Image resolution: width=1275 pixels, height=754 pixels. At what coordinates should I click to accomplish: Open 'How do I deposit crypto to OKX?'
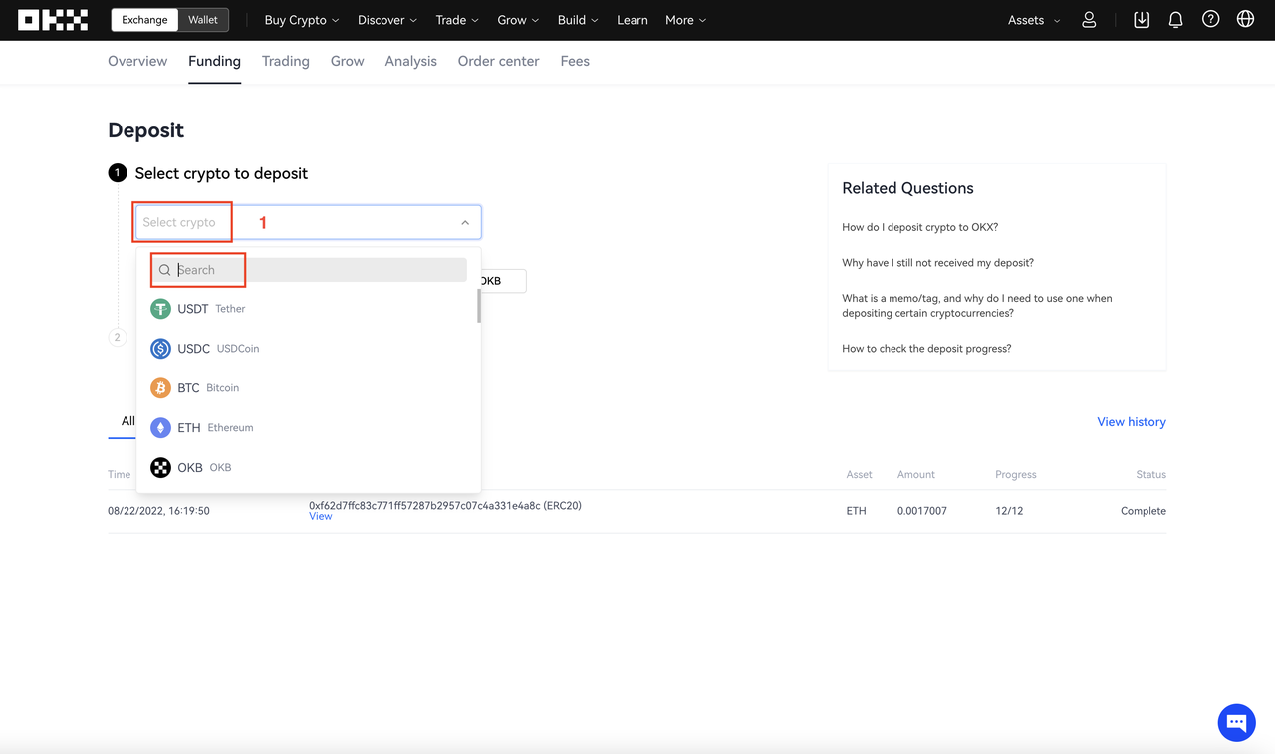click(919, 227)
